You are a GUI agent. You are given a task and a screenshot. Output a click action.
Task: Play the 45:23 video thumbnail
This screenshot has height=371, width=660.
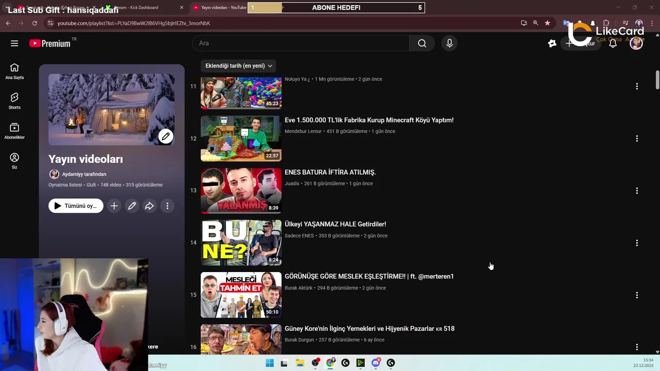(241, 93)
